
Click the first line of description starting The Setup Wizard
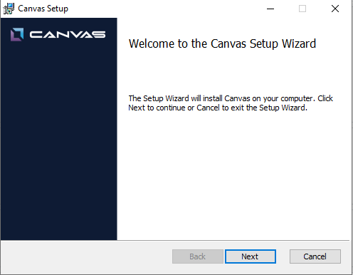[231, 98]
